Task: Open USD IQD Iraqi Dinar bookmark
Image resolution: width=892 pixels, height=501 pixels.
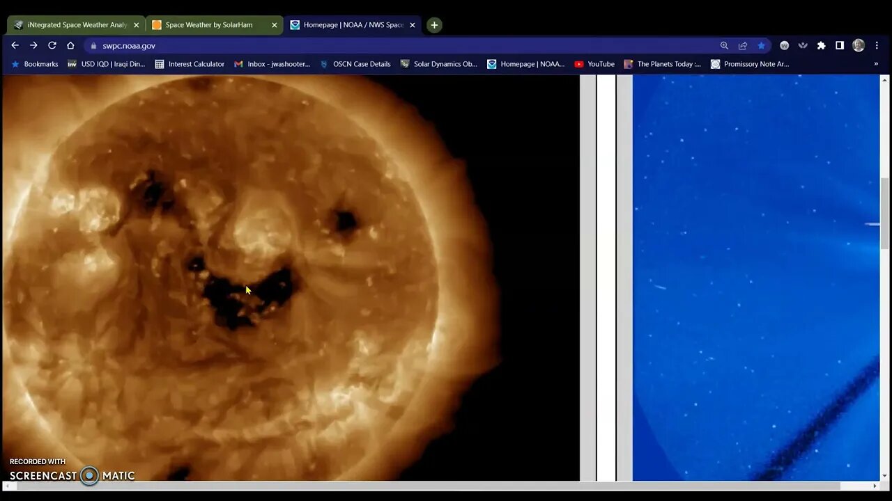Action: click(x=106, y=64)
